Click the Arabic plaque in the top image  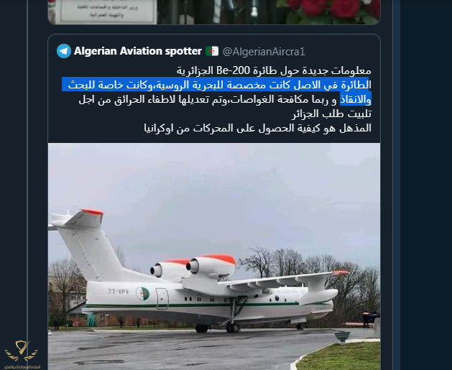pos(106,11)
